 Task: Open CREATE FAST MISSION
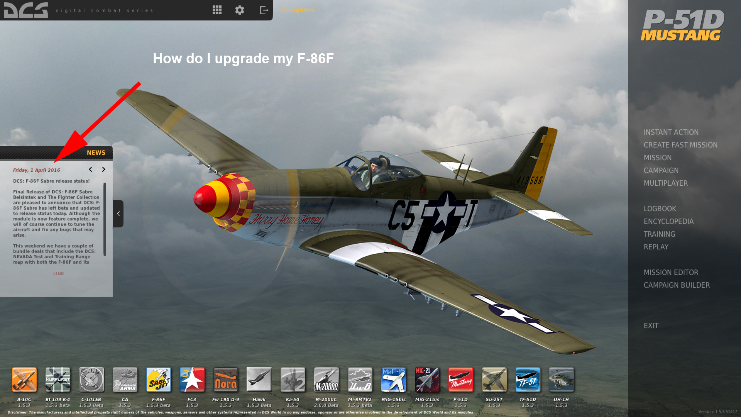680,145
